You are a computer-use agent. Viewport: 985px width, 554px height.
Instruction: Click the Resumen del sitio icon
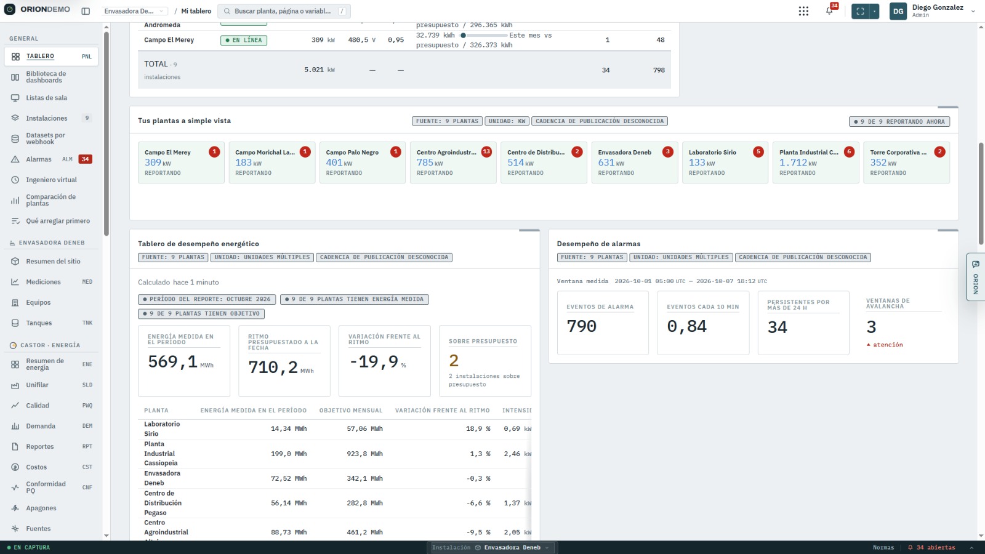[x=15, y=262]
